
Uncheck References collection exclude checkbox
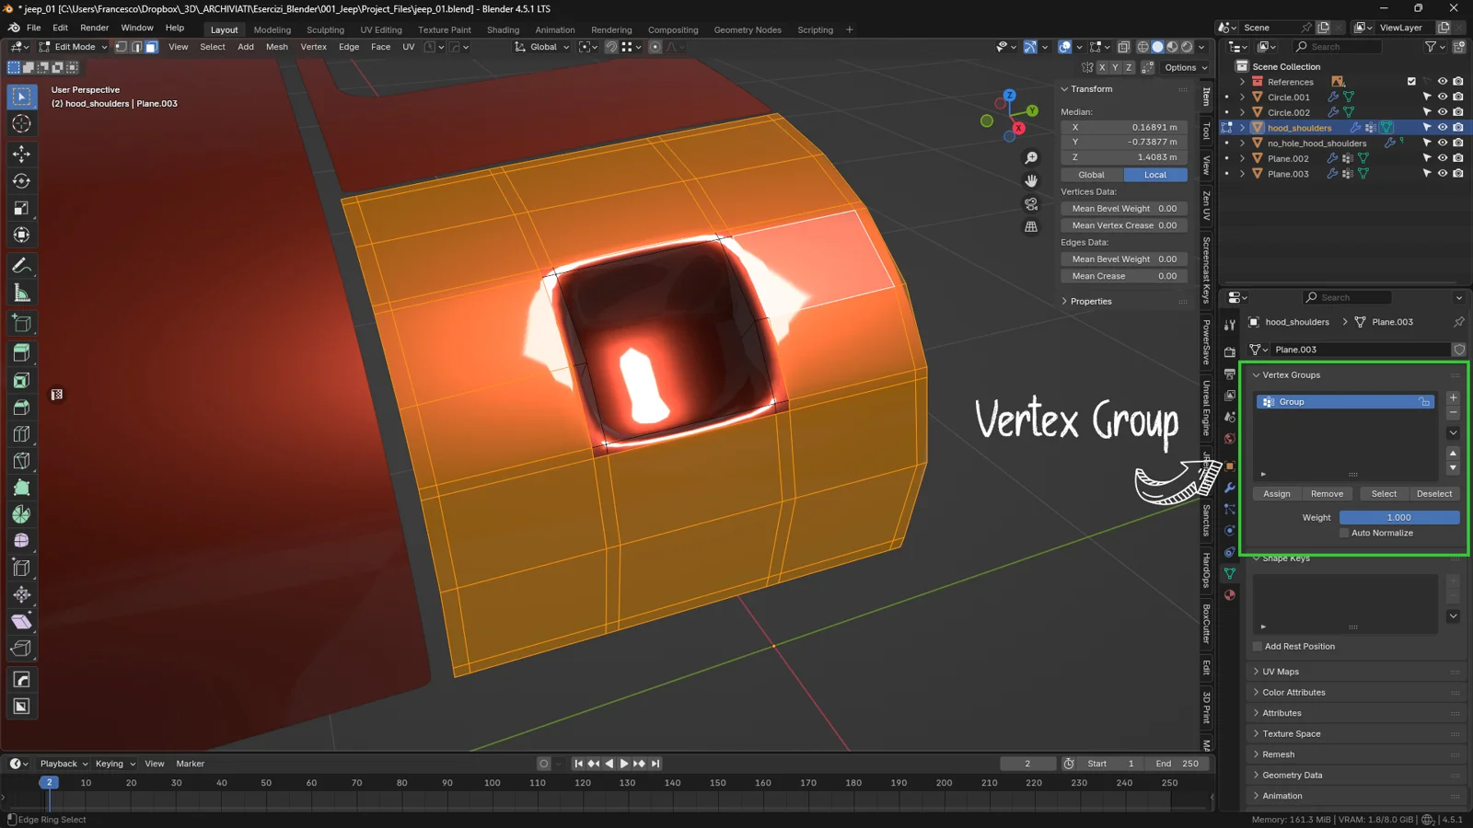pos(1411,82)
